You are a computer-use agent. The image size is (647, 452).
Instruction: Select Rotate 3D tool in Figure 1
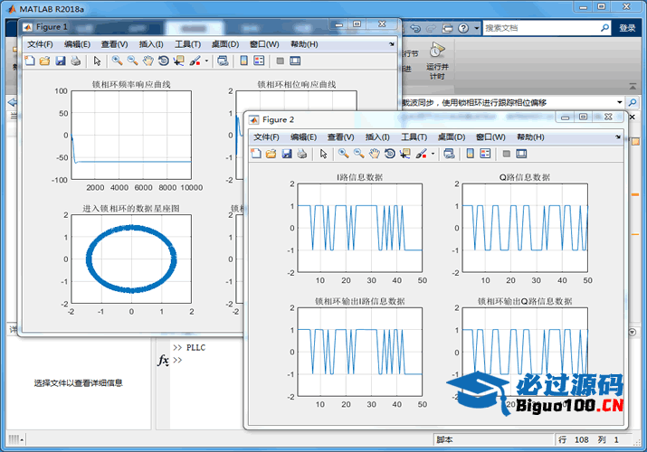163,61
